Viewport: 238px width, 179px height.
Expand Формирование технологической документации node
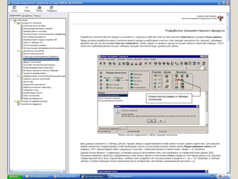point(18,76)
